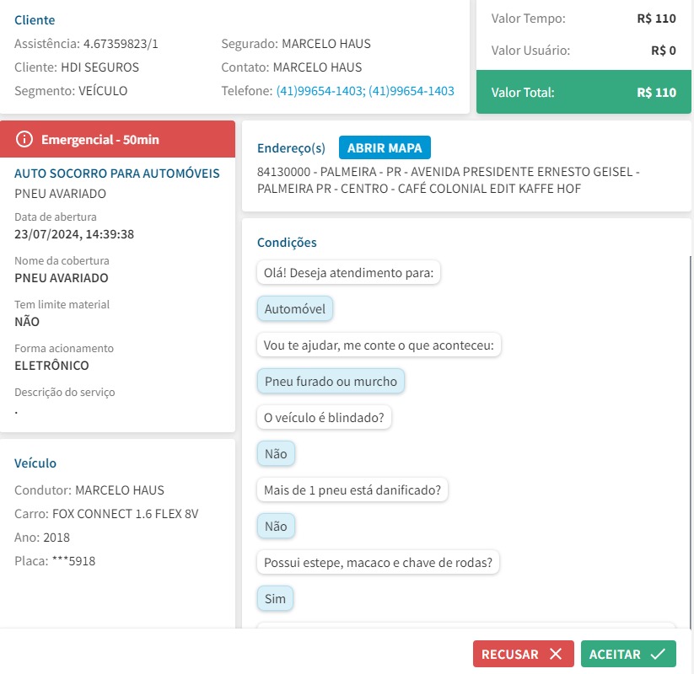Click 'Não' answer below the damaged tire question
The width and height of the screenshot is (694, 674).
[x=276, y=527]
